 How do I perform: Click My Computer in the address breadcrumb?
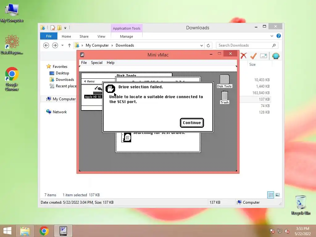[97, 45]
